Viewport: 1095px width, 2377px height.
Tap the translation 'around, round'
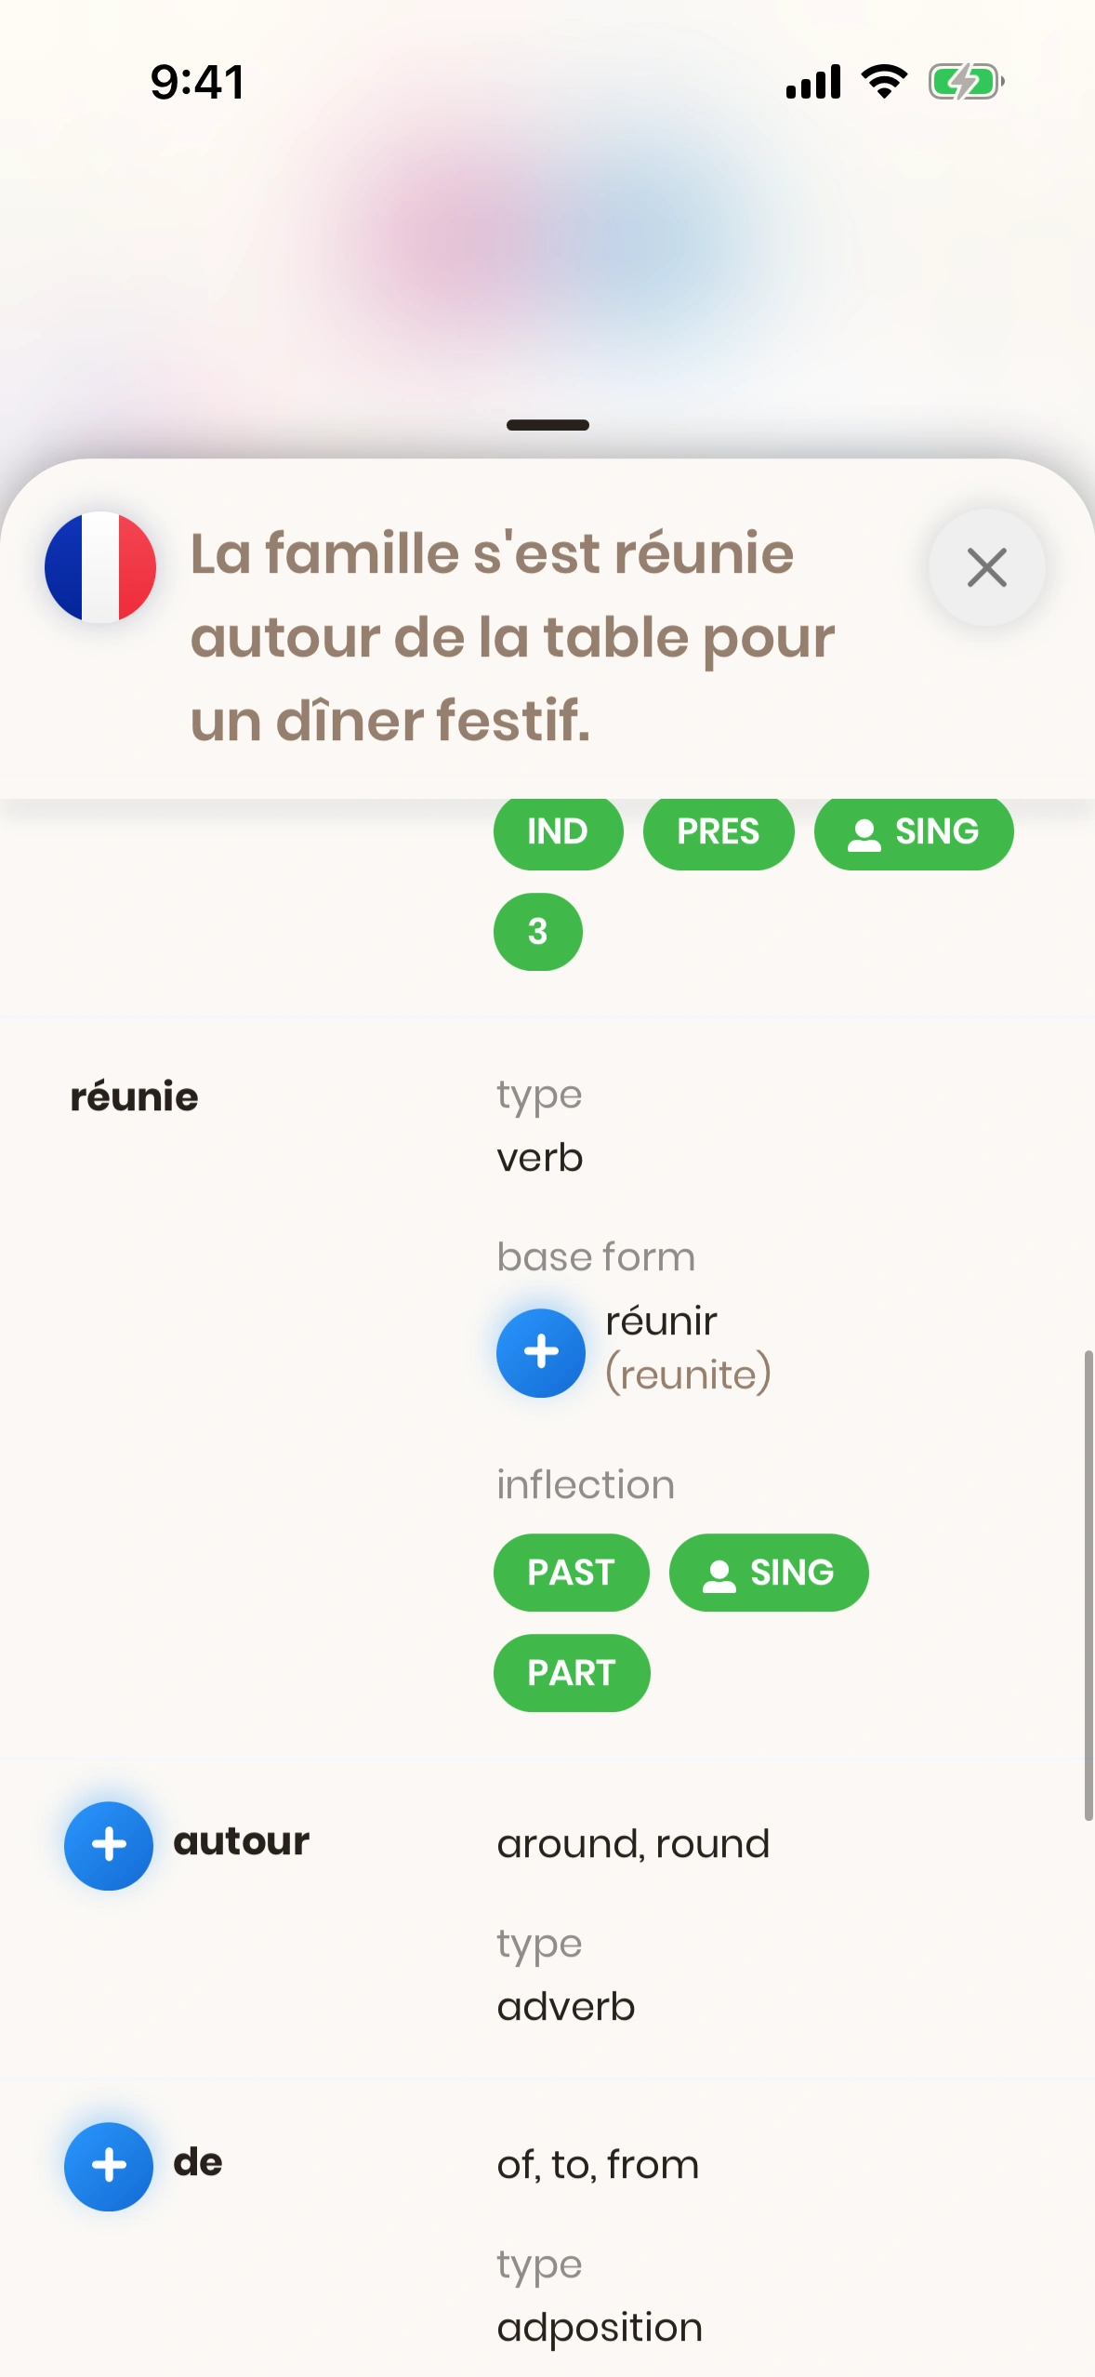[x=633, y=1844]
